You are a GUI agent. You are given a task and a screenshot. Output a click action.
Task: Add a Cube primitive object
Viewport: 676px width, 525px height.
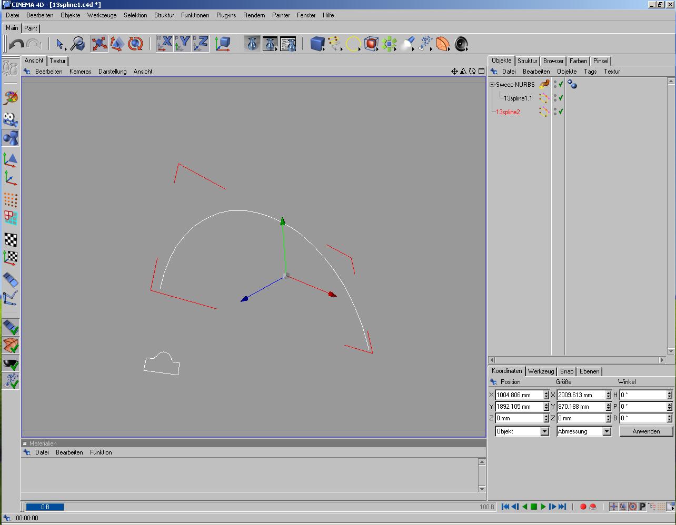pos(317,44)
